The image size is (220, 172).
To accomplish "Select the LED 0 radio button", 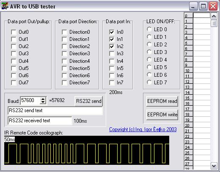I will click(149, 30).
